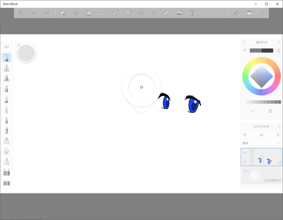Switch to color sliders tab
Viewport: 283px width, 220px height.
[253, 111]
